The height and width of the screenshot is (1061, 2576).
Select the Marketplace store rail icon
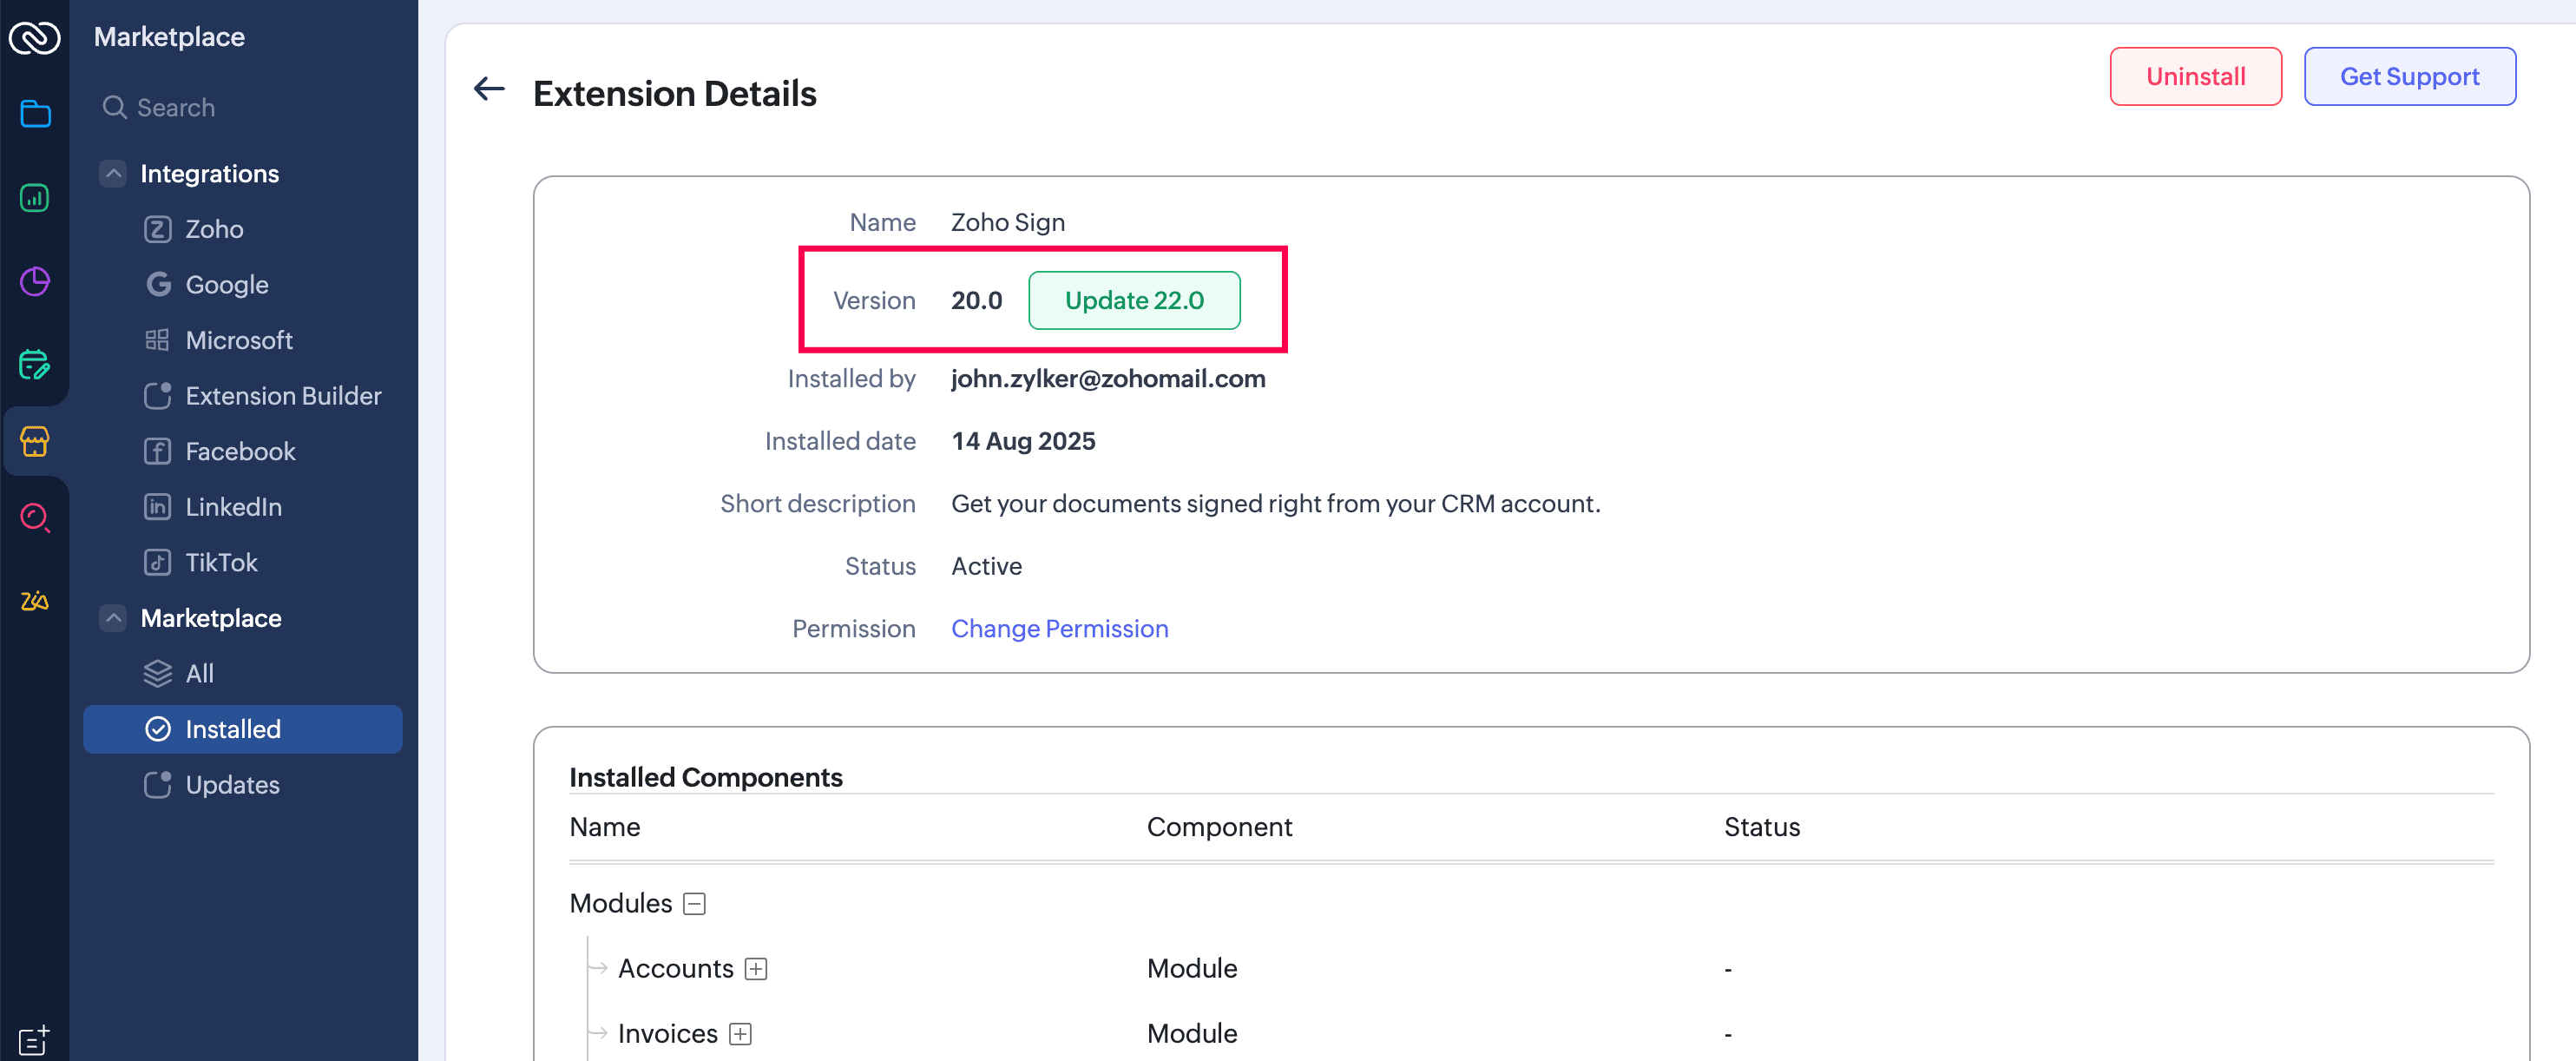35,441
